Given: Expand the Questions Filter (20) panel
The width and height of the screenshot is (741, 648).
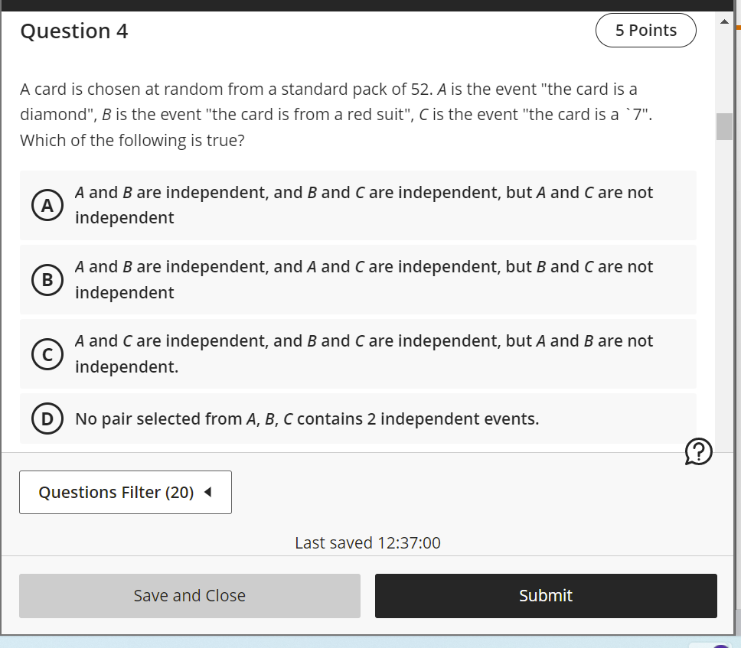Looking at the screenshot, I should (x=125, y=492).
